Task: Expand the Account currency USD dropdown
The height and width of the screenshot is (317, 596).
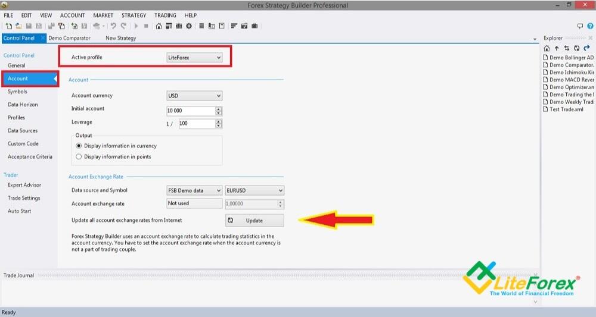Action: pos(194,96)
